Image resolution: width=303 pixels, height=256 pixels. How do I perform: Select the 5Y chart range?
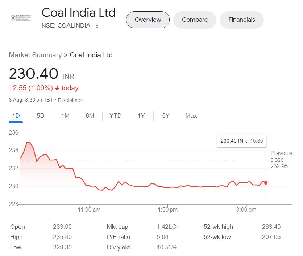tap(166, 116)
